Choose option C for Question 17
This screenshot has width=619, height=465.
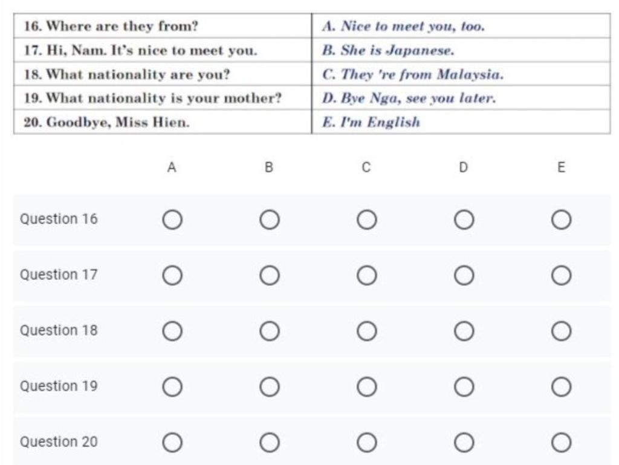coord(366,276)
